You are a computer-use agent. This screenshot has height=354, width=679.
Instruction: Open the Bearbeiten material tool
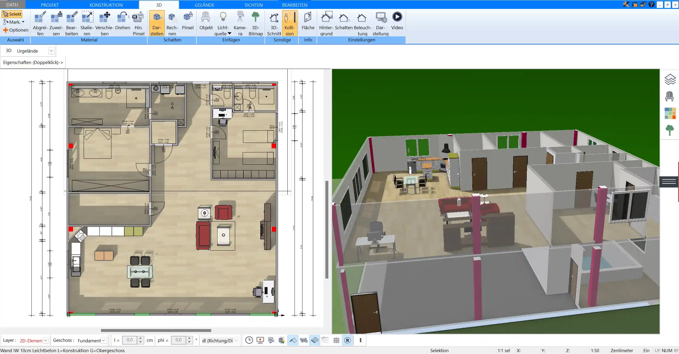(72, 23)
